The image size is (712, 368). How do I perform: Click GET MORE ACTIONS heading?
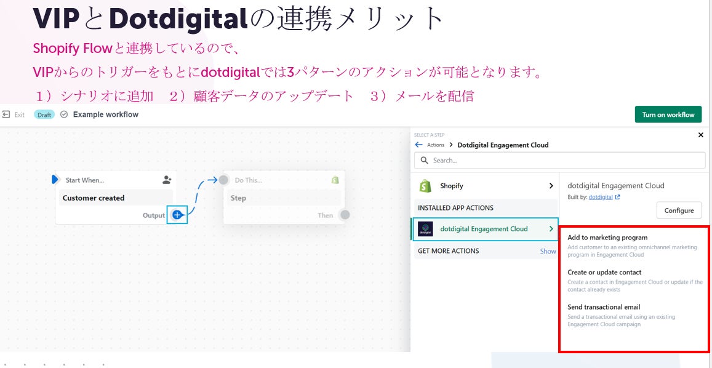[x=448, y=251]
